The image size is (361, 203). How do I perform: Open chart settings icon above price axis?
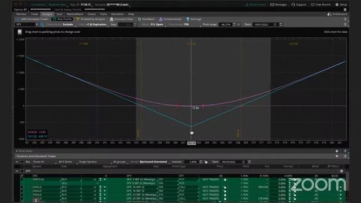click(x=20, y=32)
